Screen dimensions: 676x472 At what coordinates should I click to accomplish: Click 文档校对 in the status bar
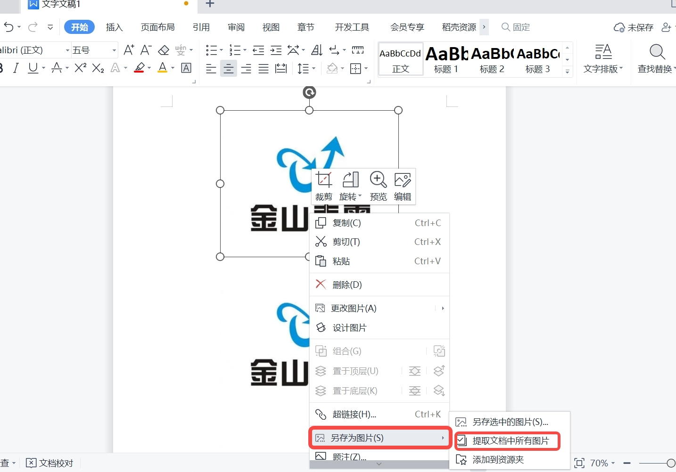(x=50, y=463)
